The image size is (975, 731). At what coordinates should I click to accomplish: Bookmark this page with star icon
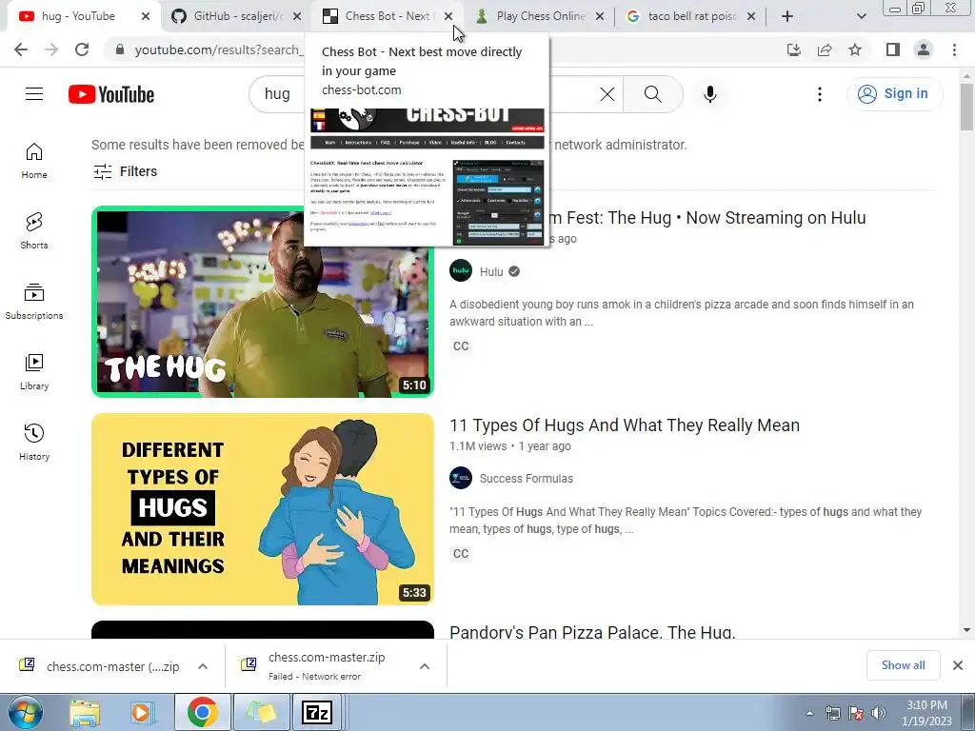(855, 49)
